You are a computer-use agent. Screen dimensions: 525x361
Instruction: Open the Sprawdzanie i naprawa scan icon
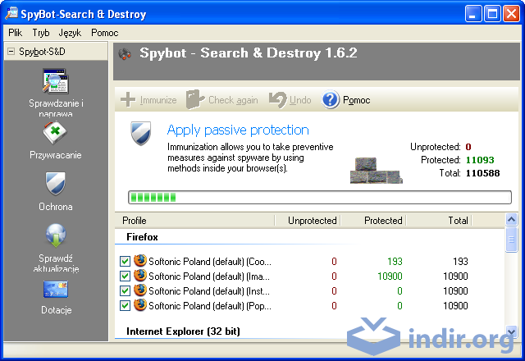pyautogui.click(x=56, y=81)
